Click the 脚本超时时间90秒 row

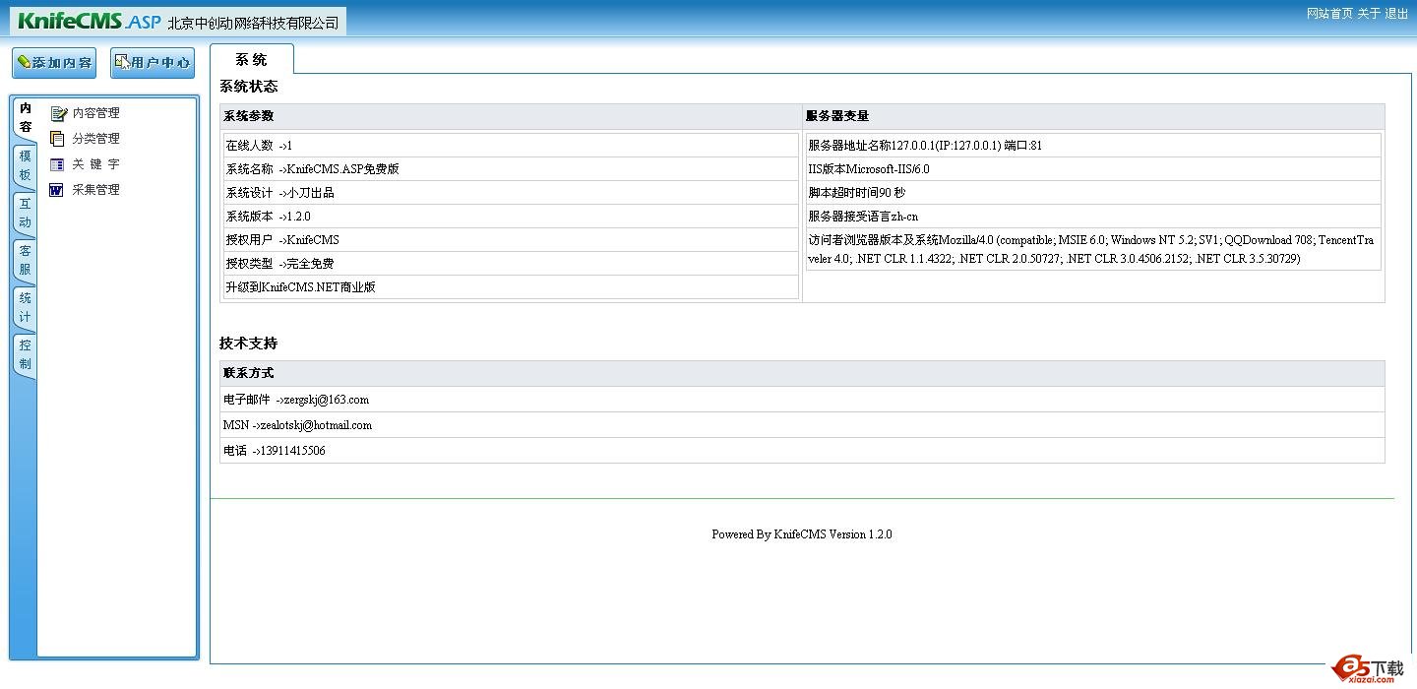point(1093,193)
